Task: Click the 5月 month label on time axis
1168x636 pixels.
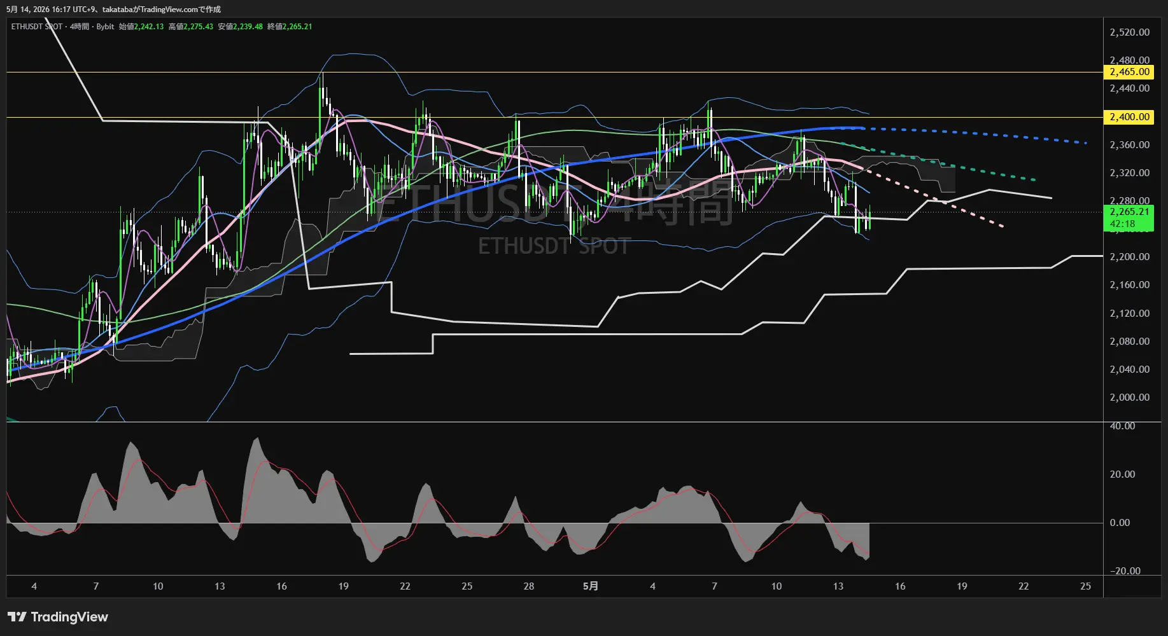Action: (591, 586)
